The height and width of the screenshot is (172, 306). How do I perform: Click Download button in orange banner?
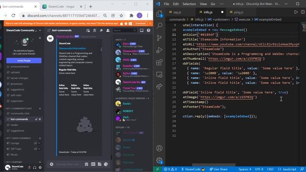140,23
